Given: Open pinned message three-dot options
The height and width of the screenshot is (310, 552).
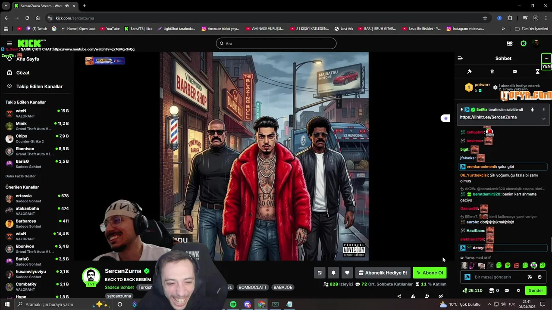Looking at the screenshot, I should coord(544,110).
